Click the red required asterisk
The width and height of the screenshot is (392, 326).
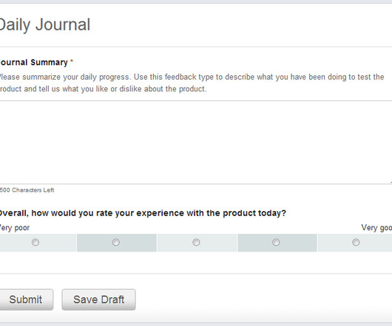point(72,60)
